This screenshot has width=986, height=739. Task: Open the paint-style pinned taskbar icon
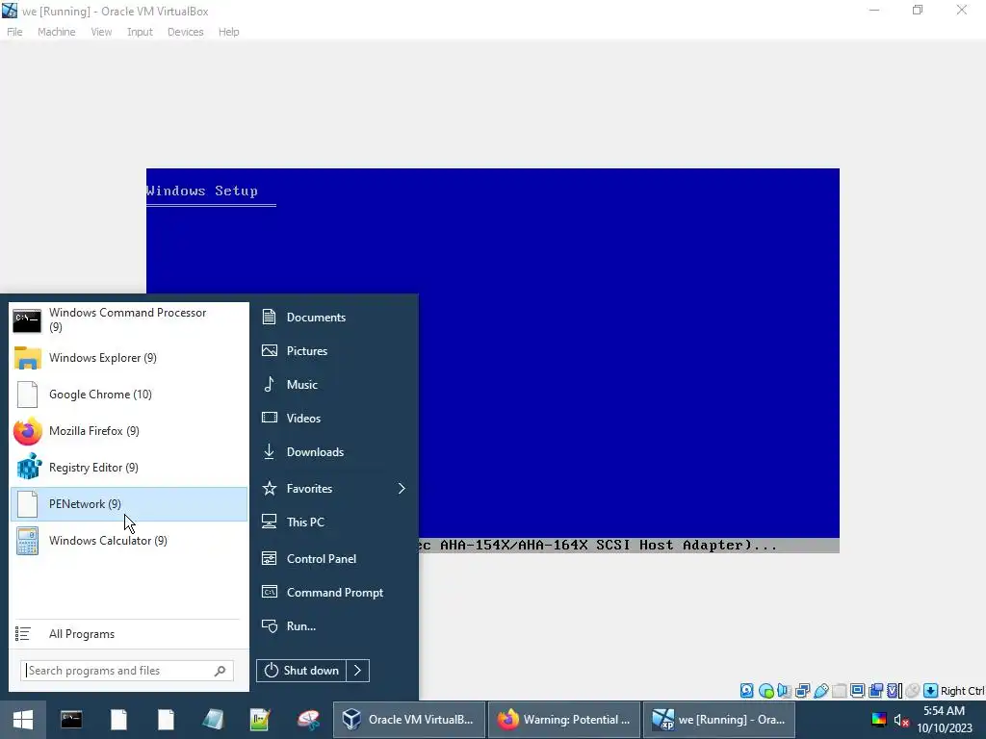click(x=308, y=720)
